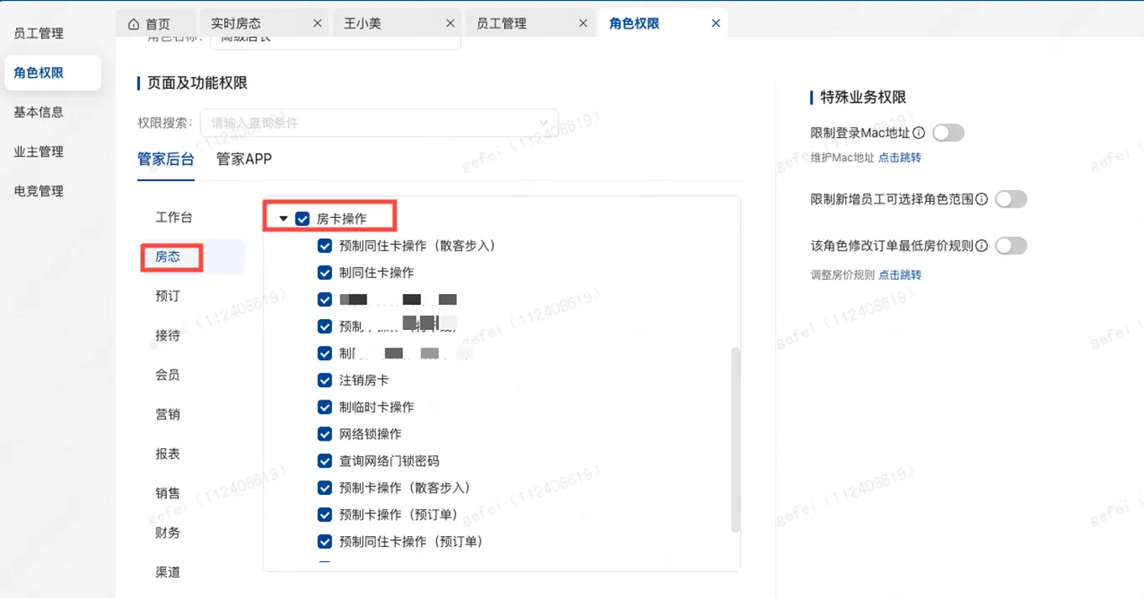Uncheck the parent 房卡操作 checkbox

302,217
